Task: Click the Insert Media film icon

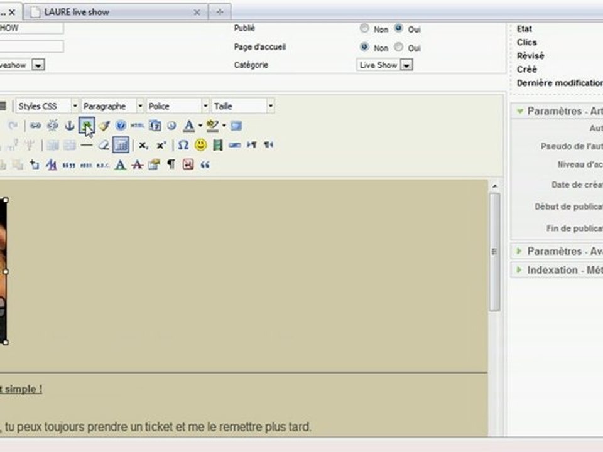Action: [218, 145]
